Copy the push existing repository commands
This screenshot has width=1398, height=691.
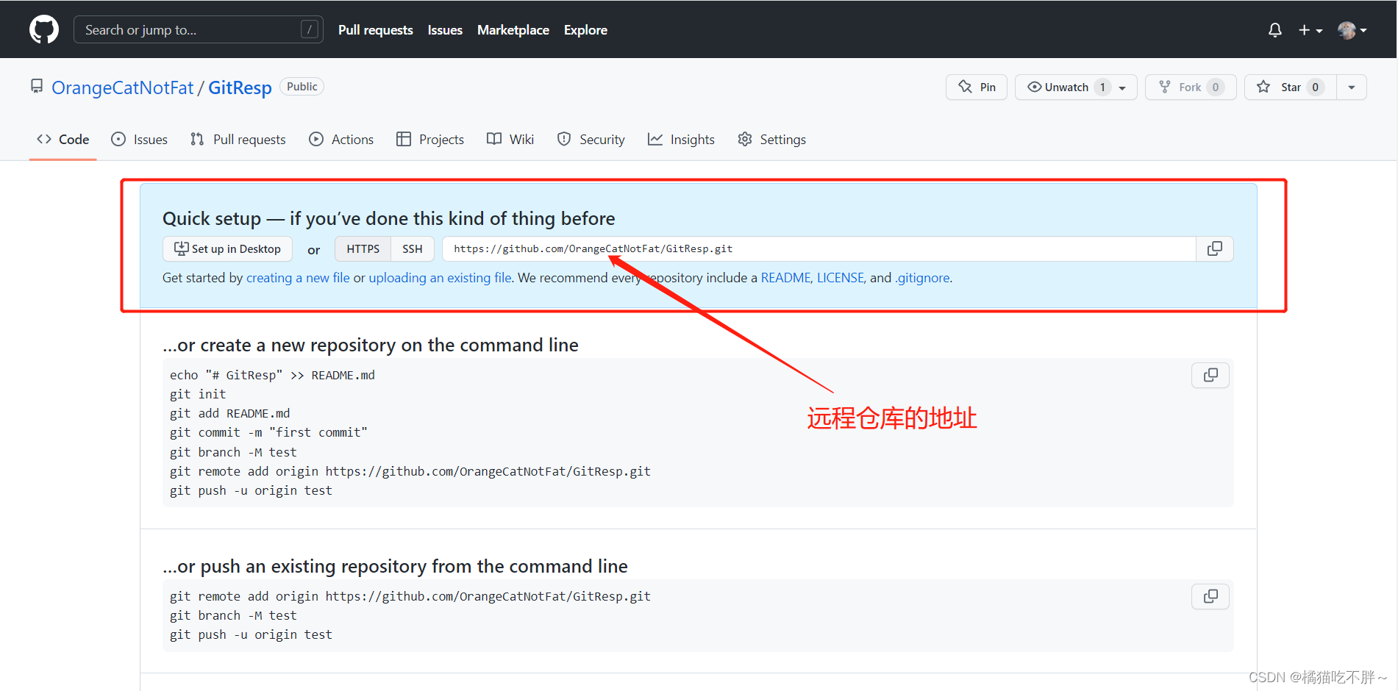point(1210,596)
